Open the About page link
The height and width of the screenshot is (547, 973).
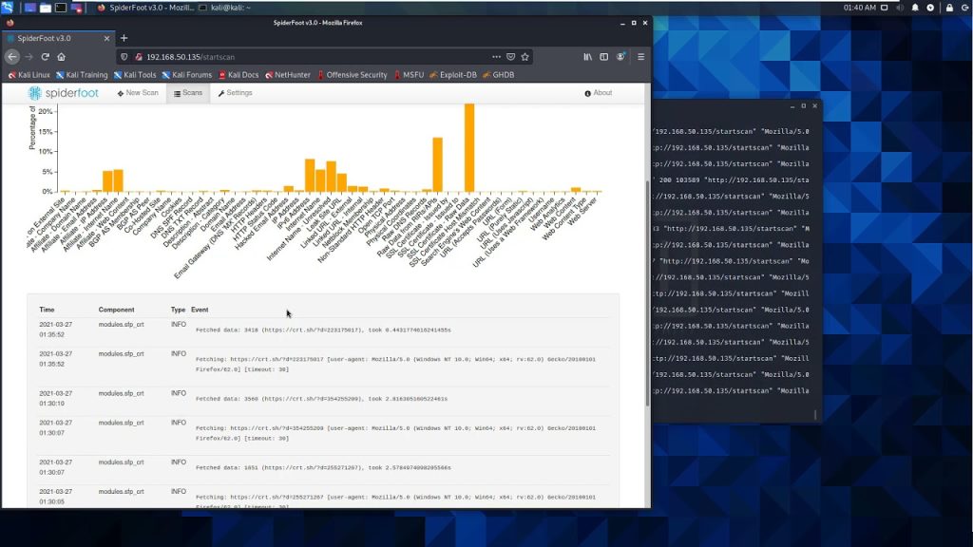[x=599, y=93]
